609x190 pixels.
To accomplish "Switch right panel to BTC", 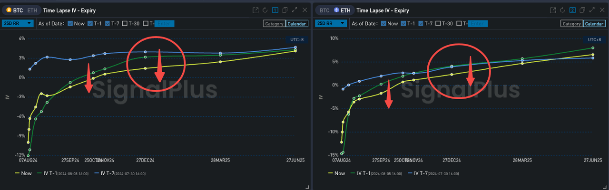I will pyautogui.click(x=324, y=10).
